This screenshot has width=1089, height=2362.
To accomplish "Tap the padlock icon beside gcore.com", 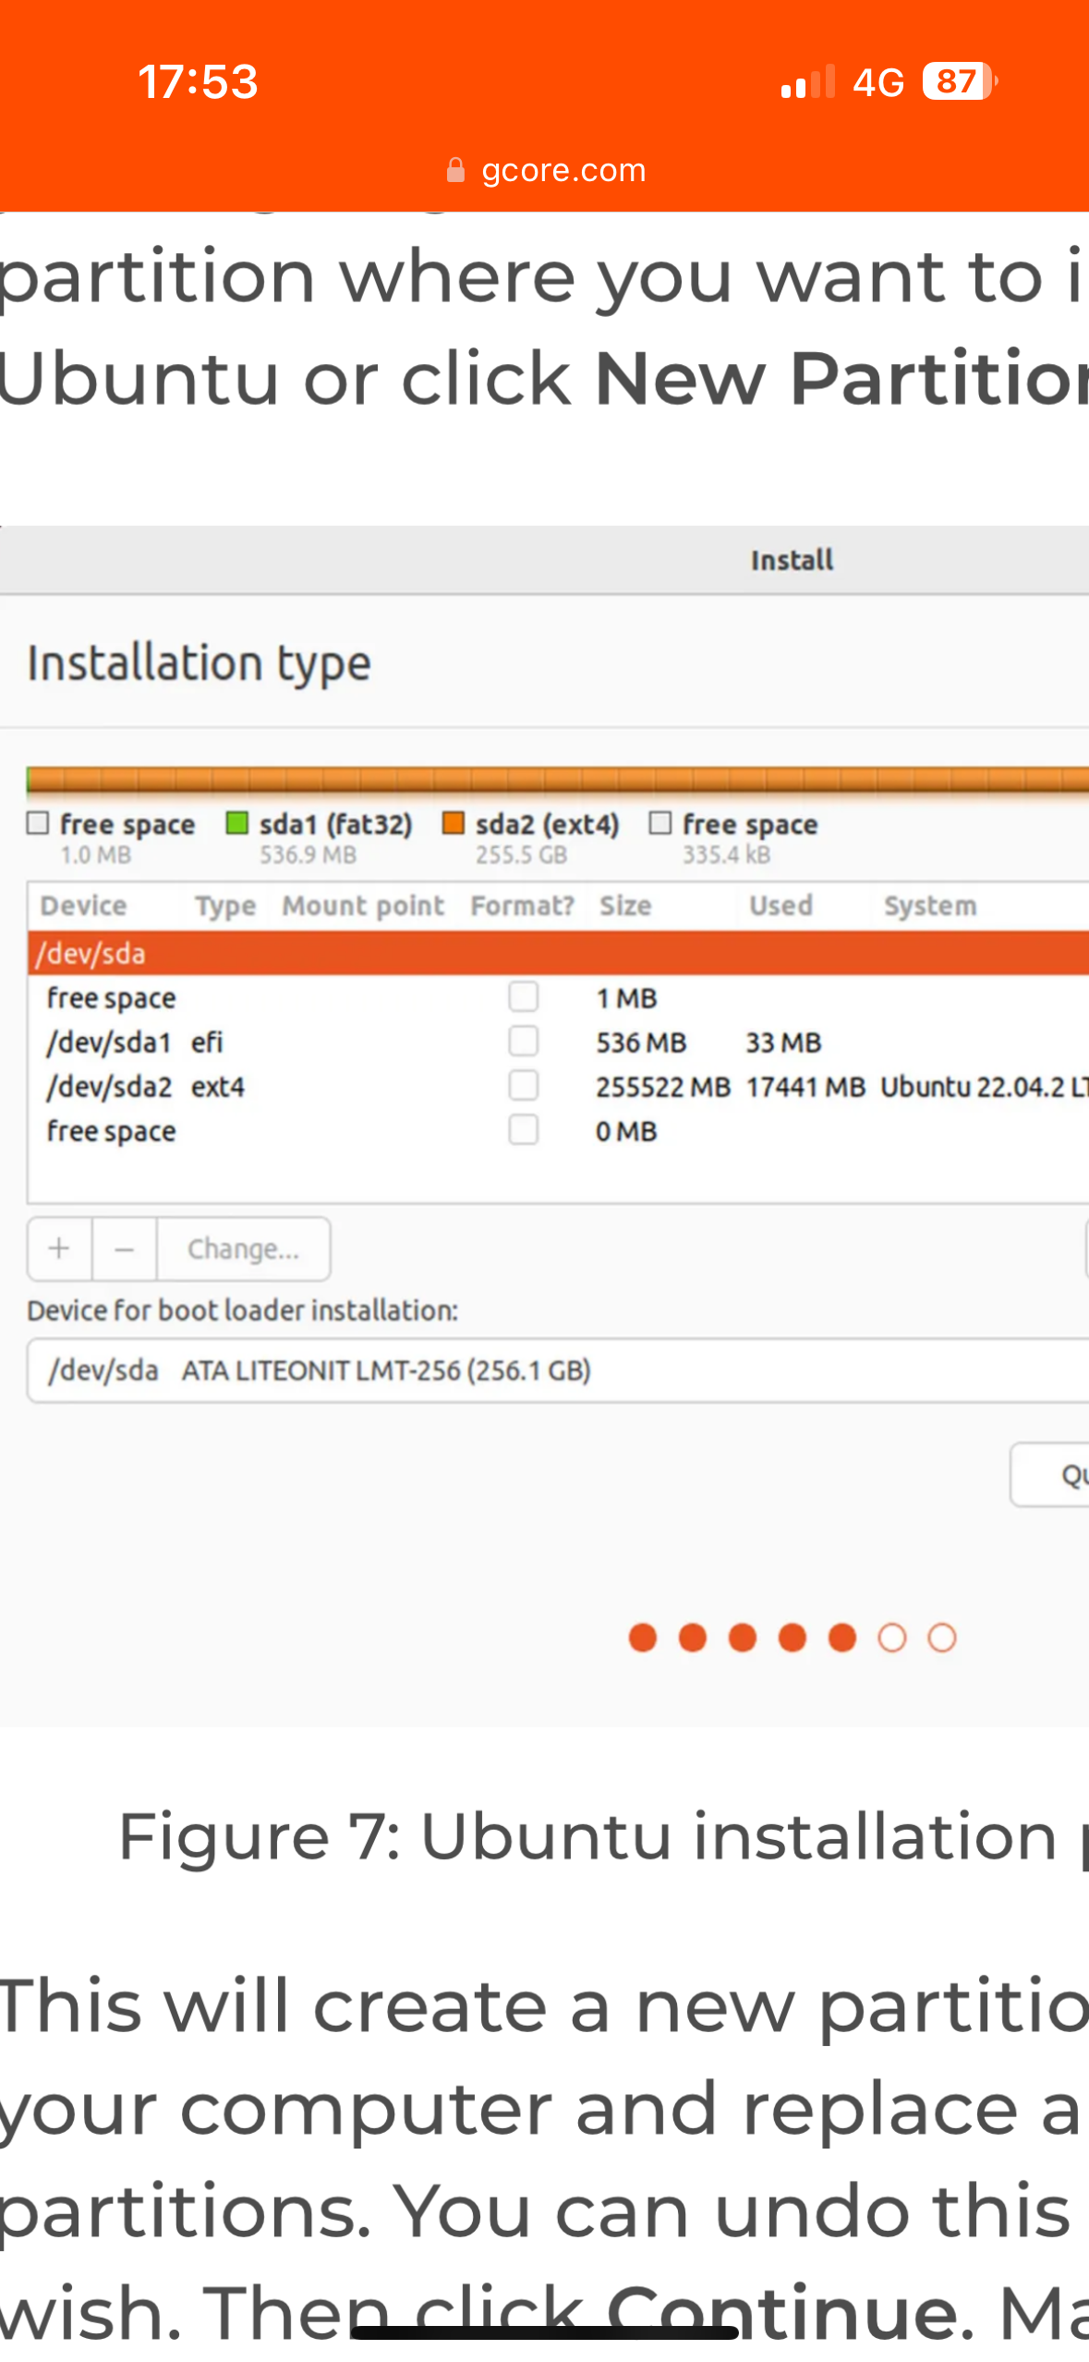I will click(455, 170).
